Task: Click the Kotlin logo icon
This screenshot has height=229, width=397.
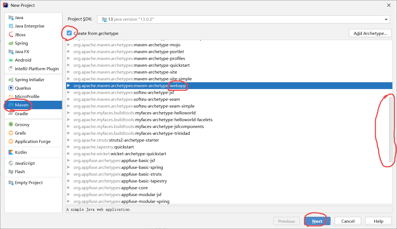Action: pyautogui.click(x=11, y=152)
